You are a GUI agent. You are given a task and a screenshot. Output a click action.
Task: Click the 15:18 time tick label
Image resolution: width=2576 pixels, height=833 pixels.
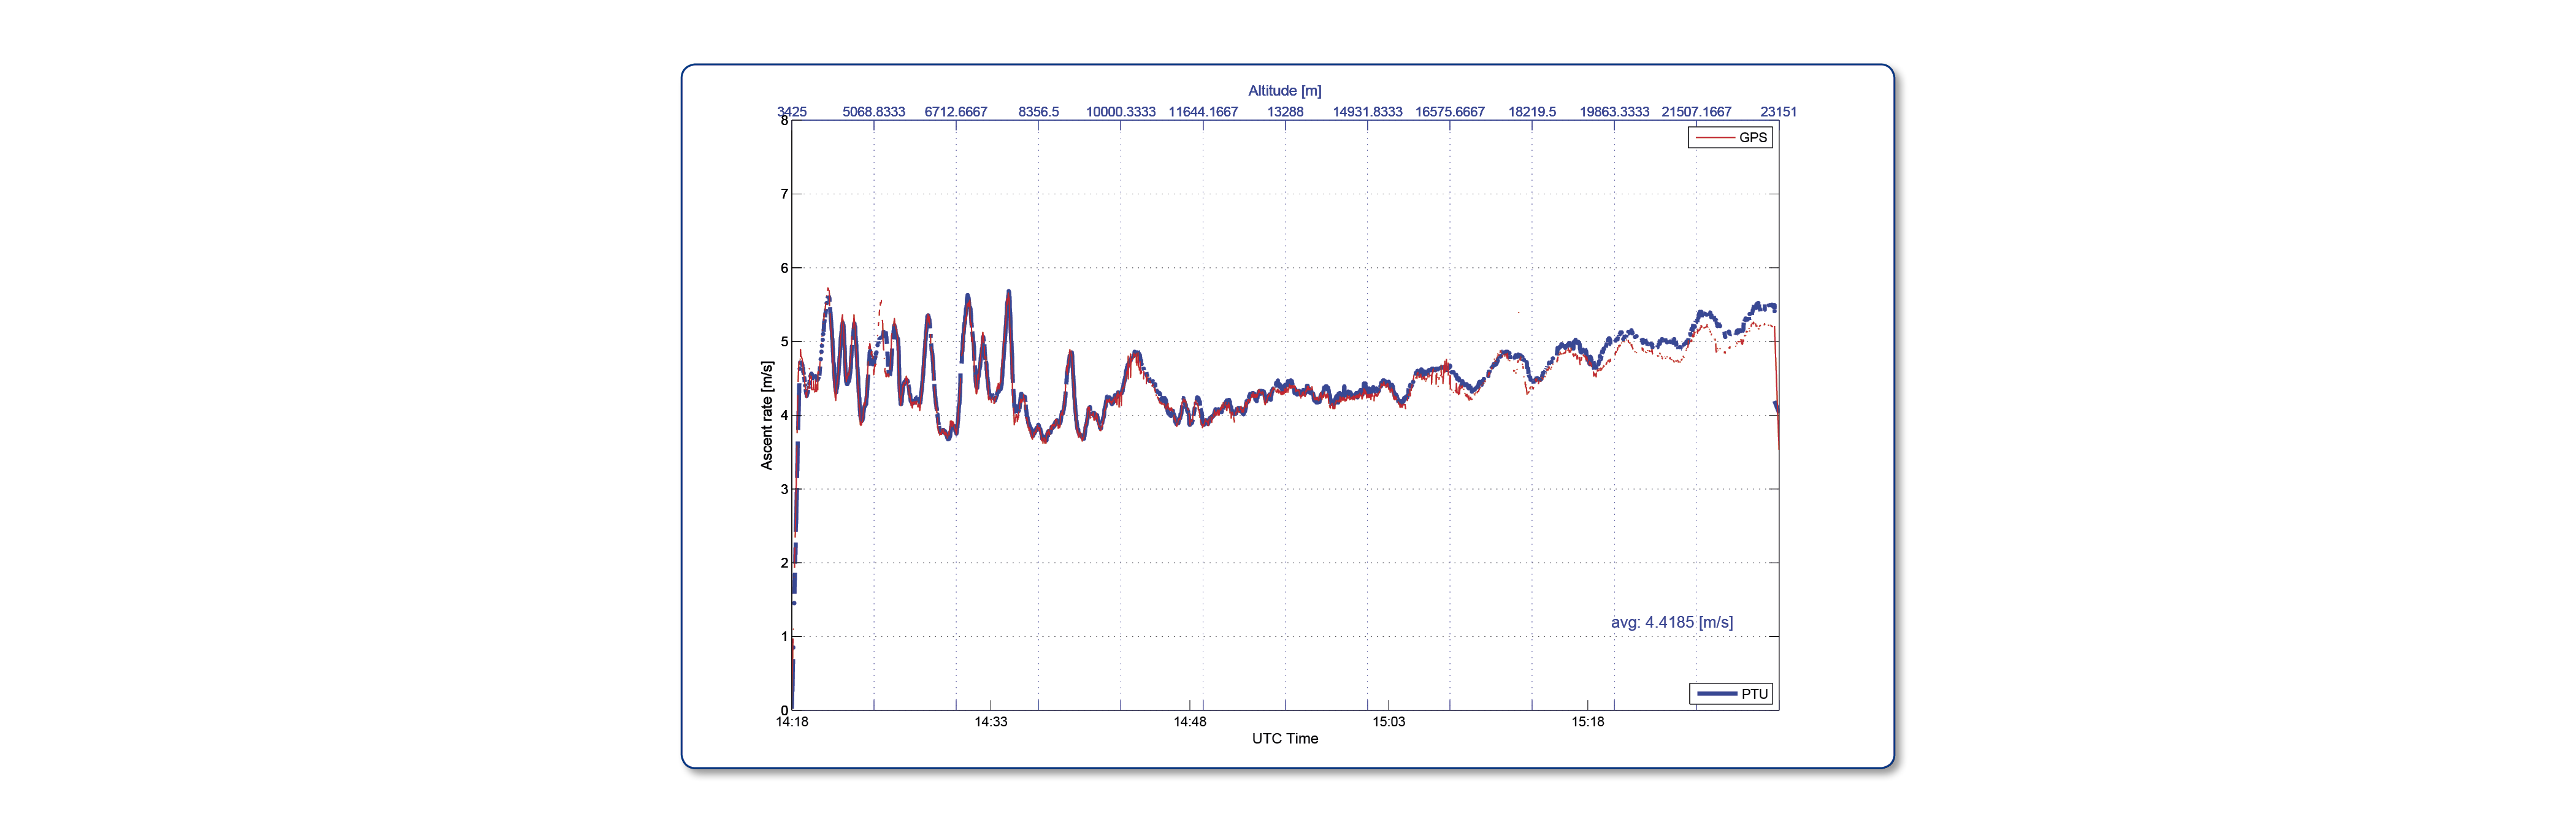[1587, 722]
